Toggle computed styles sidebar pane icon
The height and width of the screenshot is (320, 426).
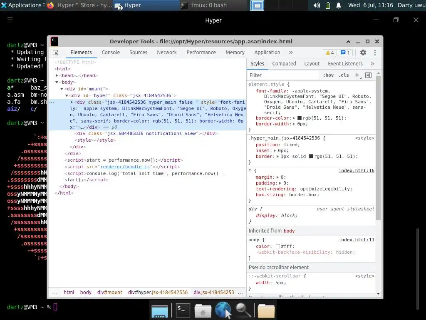369,75
